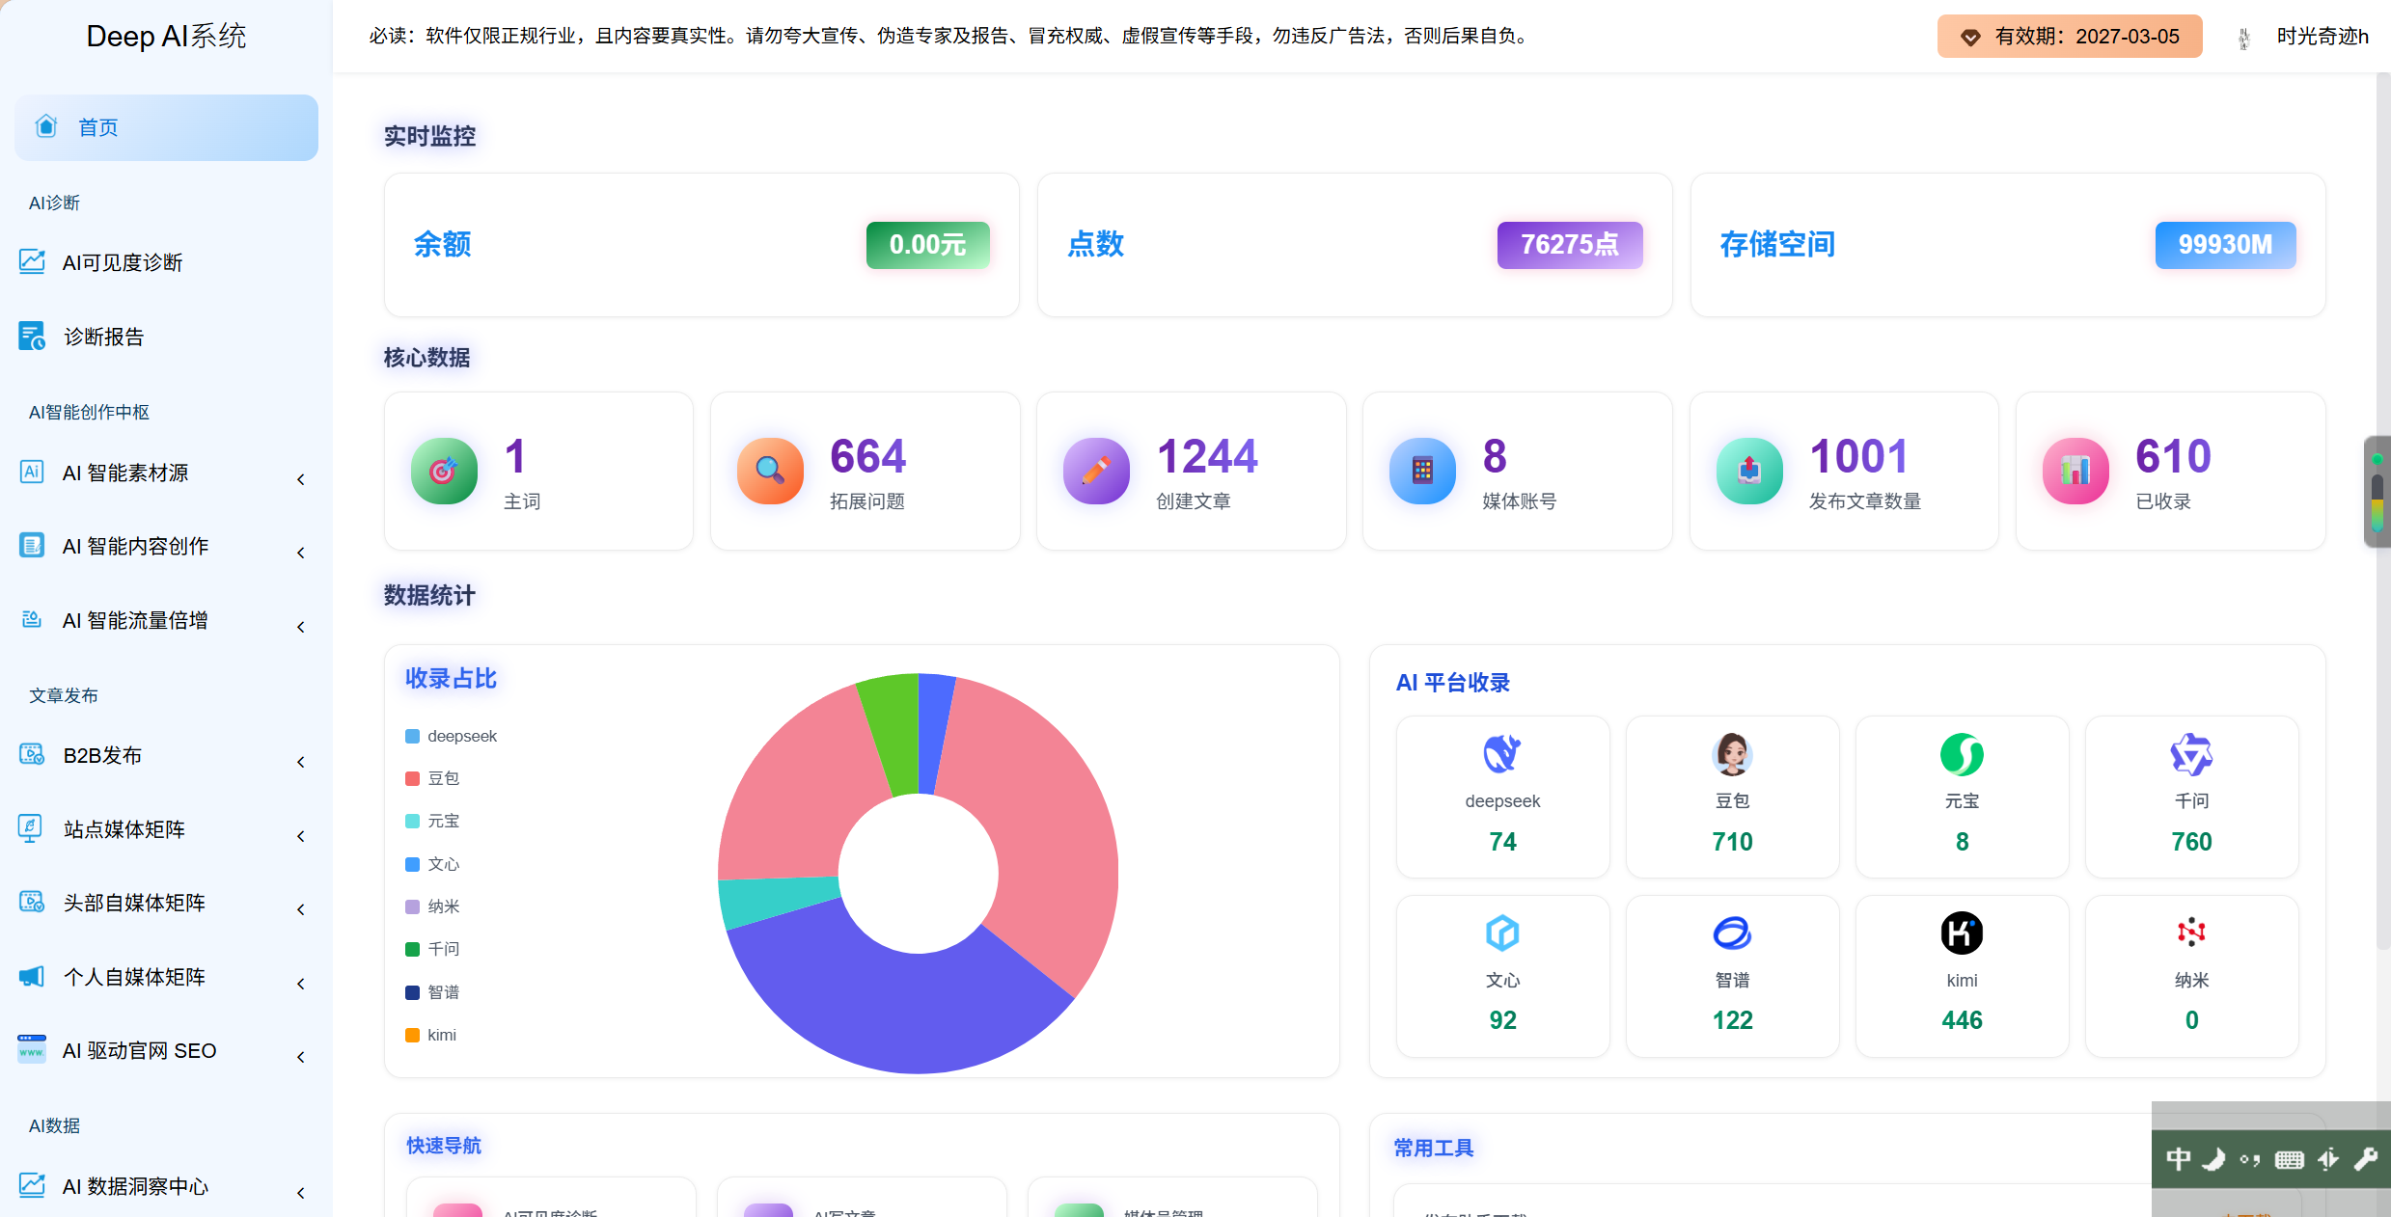Click the AI 智能内容创作 document icon

pyautogui.click(x=32, y=545)
